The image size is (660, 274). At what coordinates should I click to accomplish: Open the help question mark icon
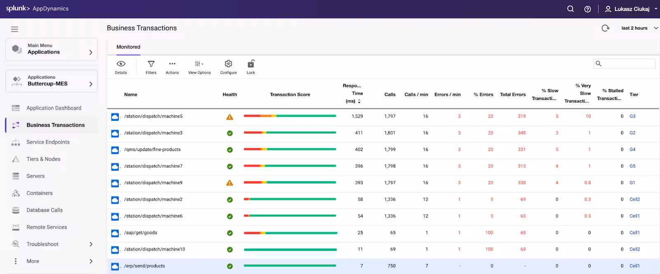coord(587,9)
